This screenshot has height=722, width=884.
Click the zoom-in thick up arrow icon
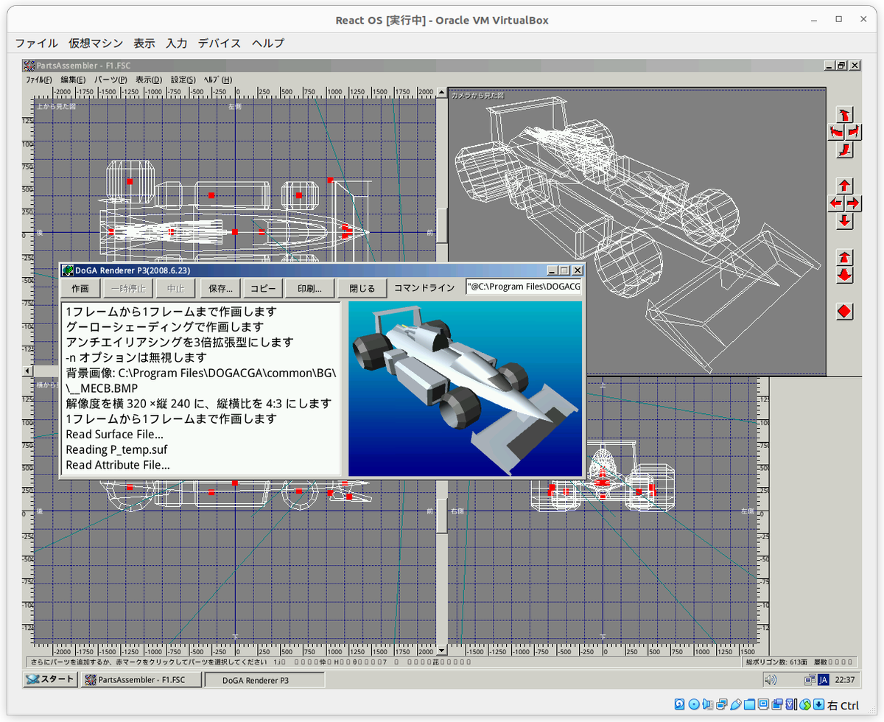click(x=845, y=257)
